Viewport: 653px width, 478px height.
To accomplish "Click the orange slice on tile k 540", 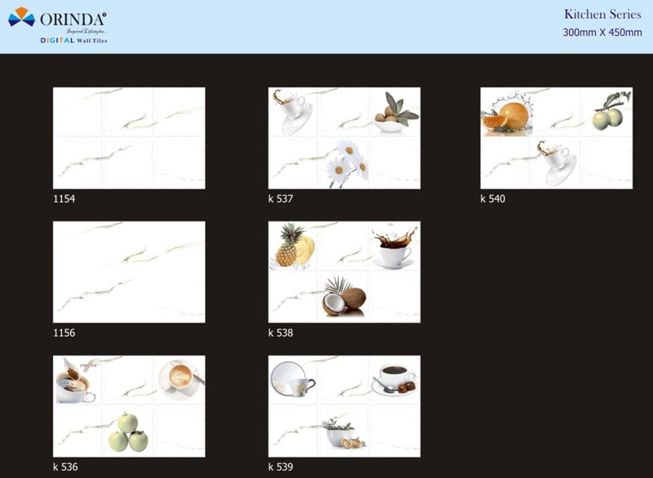I will tap(508, 116).
